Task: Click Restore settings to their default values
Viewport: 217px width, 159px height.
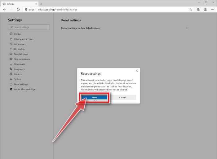Action: click(80, 28)
